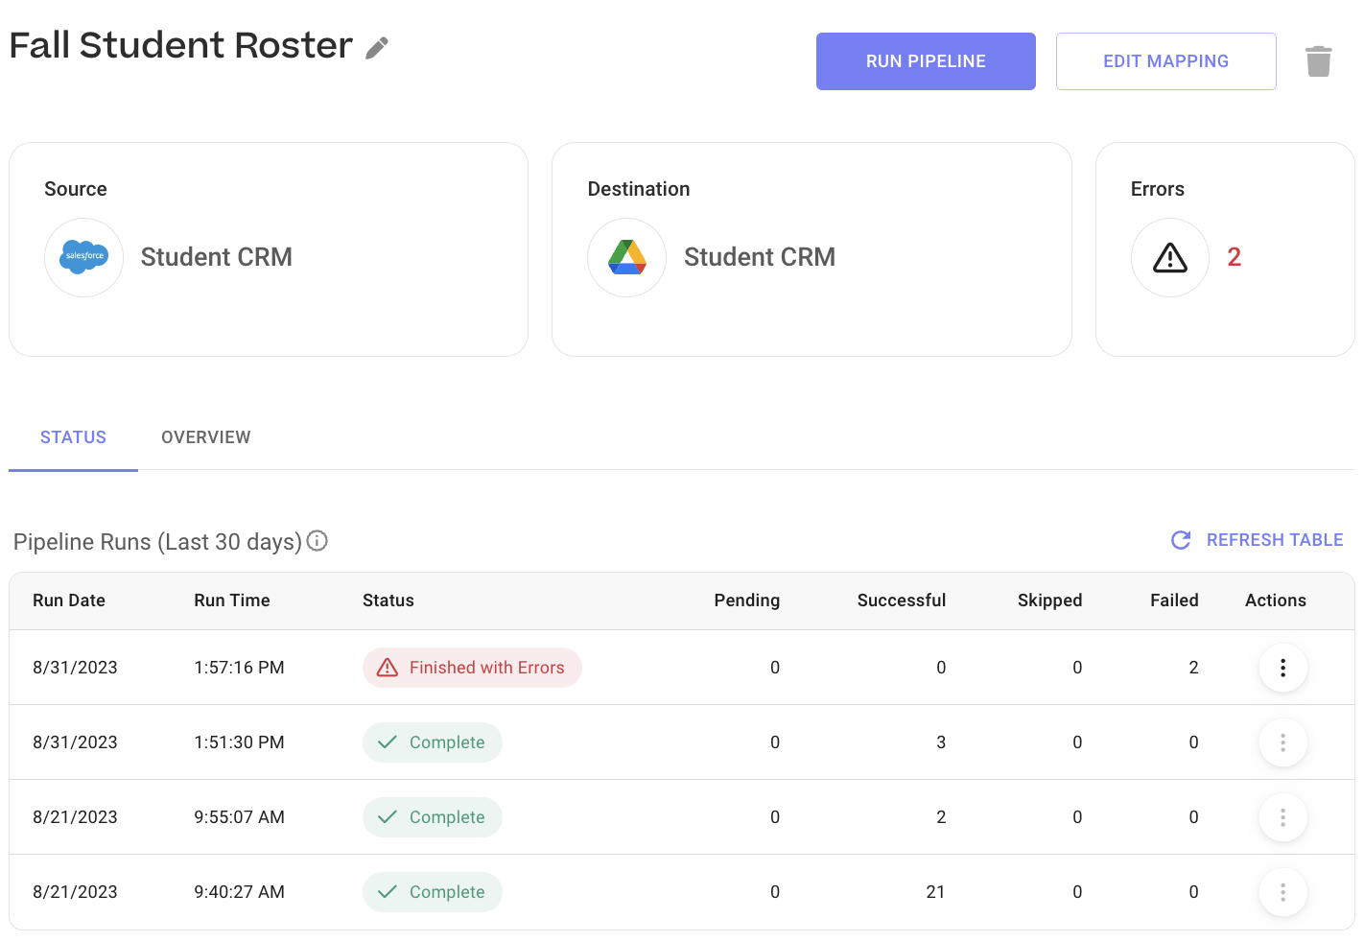Refresh the pipeline runs table
Viewport: 1364px width, 942px height.
pyautogui.click(x=1257, y=540)
